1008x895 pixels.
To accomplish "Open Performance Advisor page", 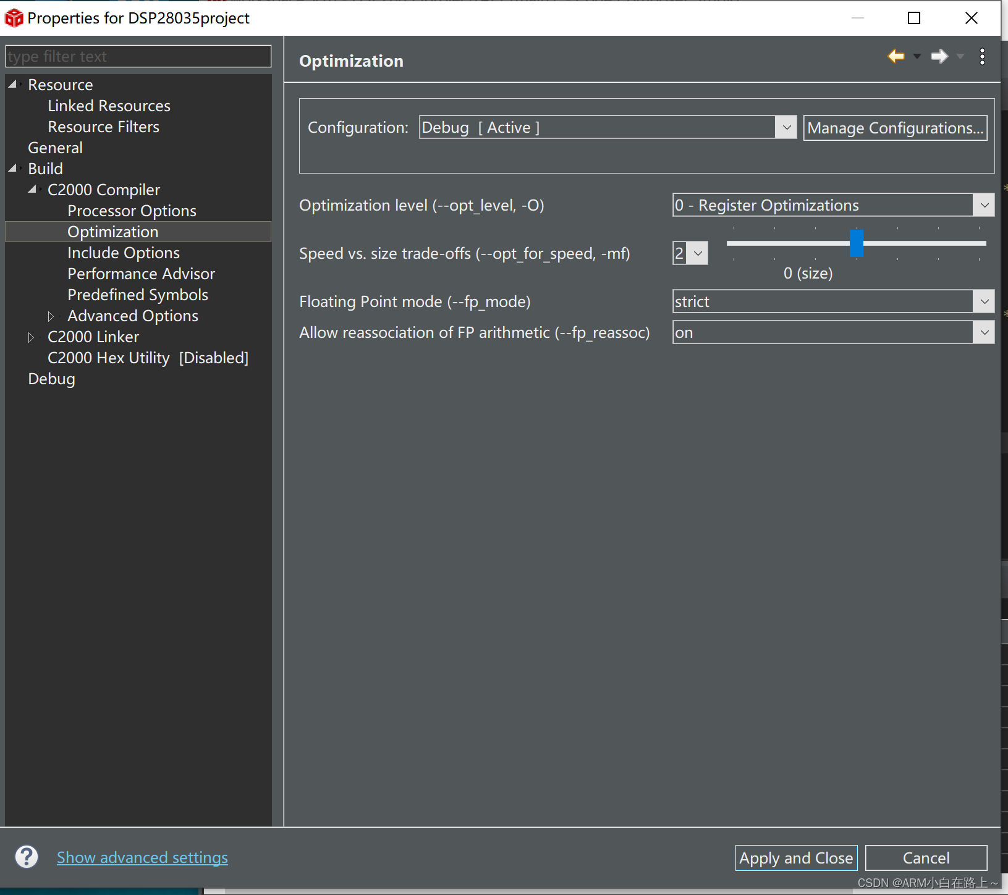I will point(141,274).
